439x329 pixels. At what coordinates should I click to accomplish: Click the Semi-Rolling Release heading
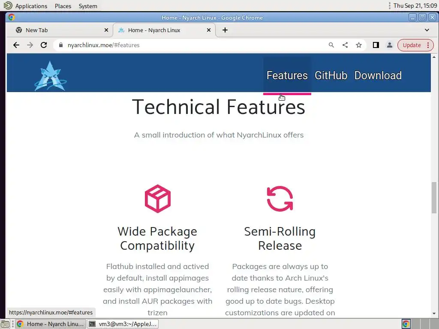(280, 239)
